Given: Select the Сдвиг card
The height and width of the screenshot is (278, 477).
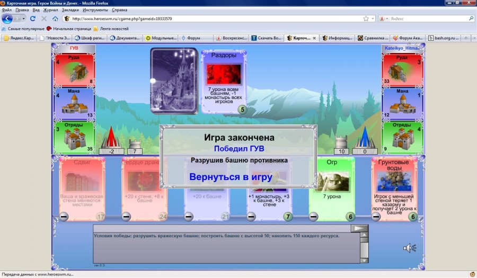Looking at the screenshot, I should coord(82,189).
